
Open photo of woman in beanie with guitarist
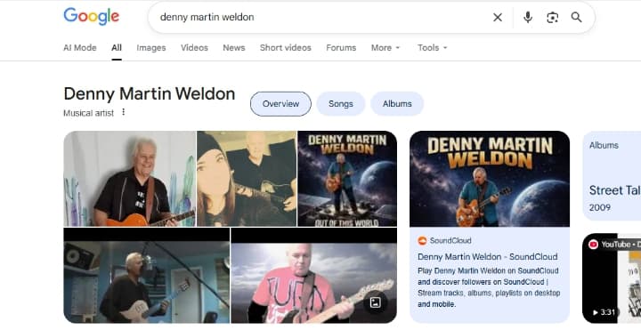point(247,179)
